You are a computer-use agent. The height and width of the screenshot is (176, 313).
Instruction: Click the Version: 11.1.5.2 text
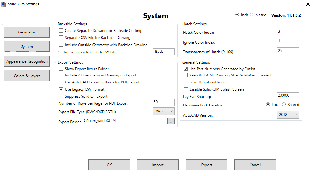pyautogui.click(x=286, y=15)
